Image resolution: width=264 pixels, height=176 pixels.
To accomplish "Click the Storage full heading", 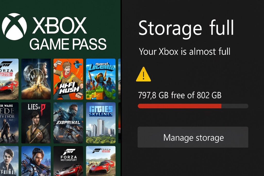I will tap(186, 28).
